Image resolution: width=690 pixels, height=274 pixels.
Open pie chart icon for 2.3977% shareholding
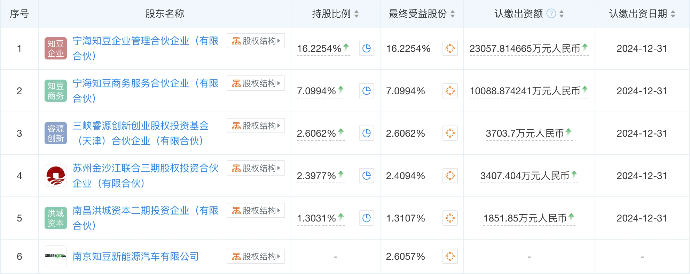(x=367, y=176)
